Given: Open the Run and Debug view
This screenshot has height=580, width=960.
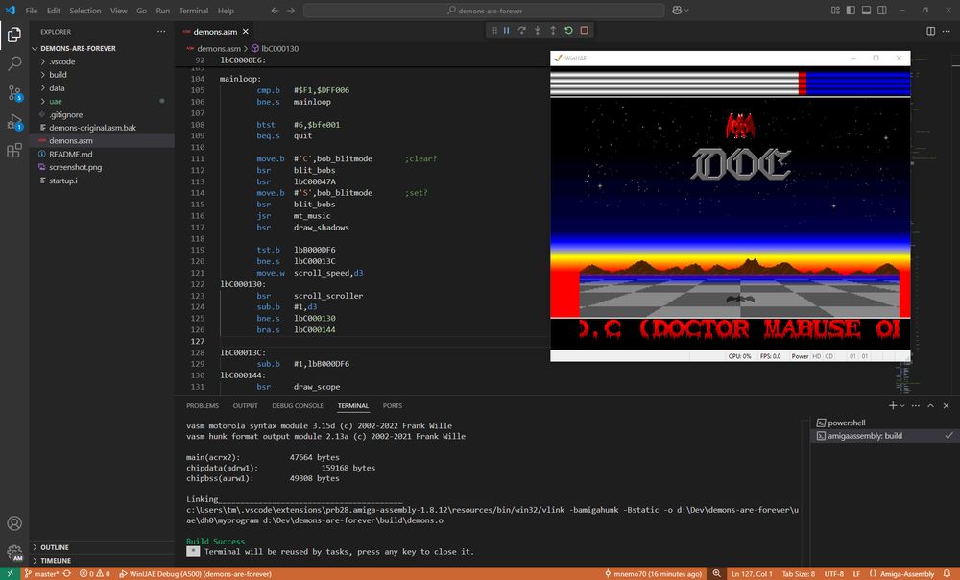Looking at the screenshot, I should (x=14, y=122).
